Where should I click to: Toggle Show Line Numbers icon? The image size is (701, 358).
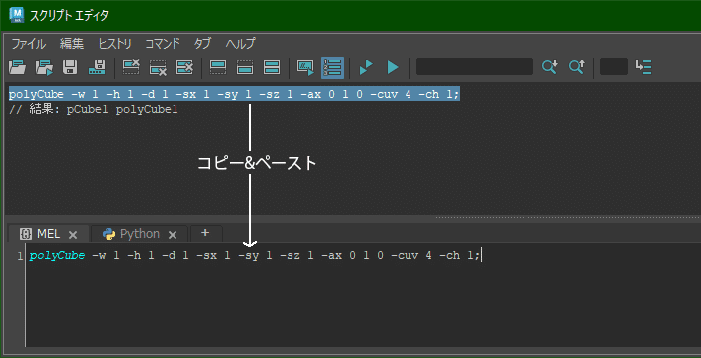click(x=332, y=67)
